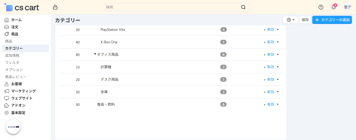This screenshot has height=140, width=356.
Task: Go to the フィルタ submenu item
Action: click(x=12, y=62)
